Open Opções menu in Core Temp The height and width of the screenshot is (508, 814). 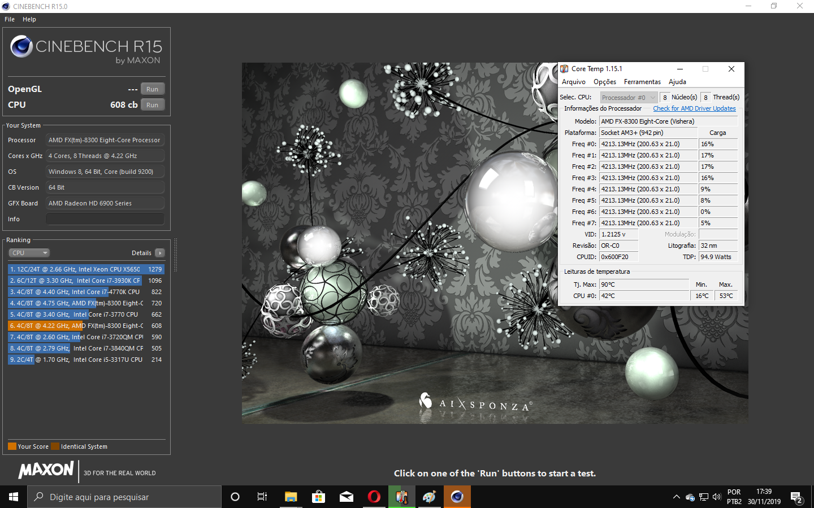click(605, 82)
